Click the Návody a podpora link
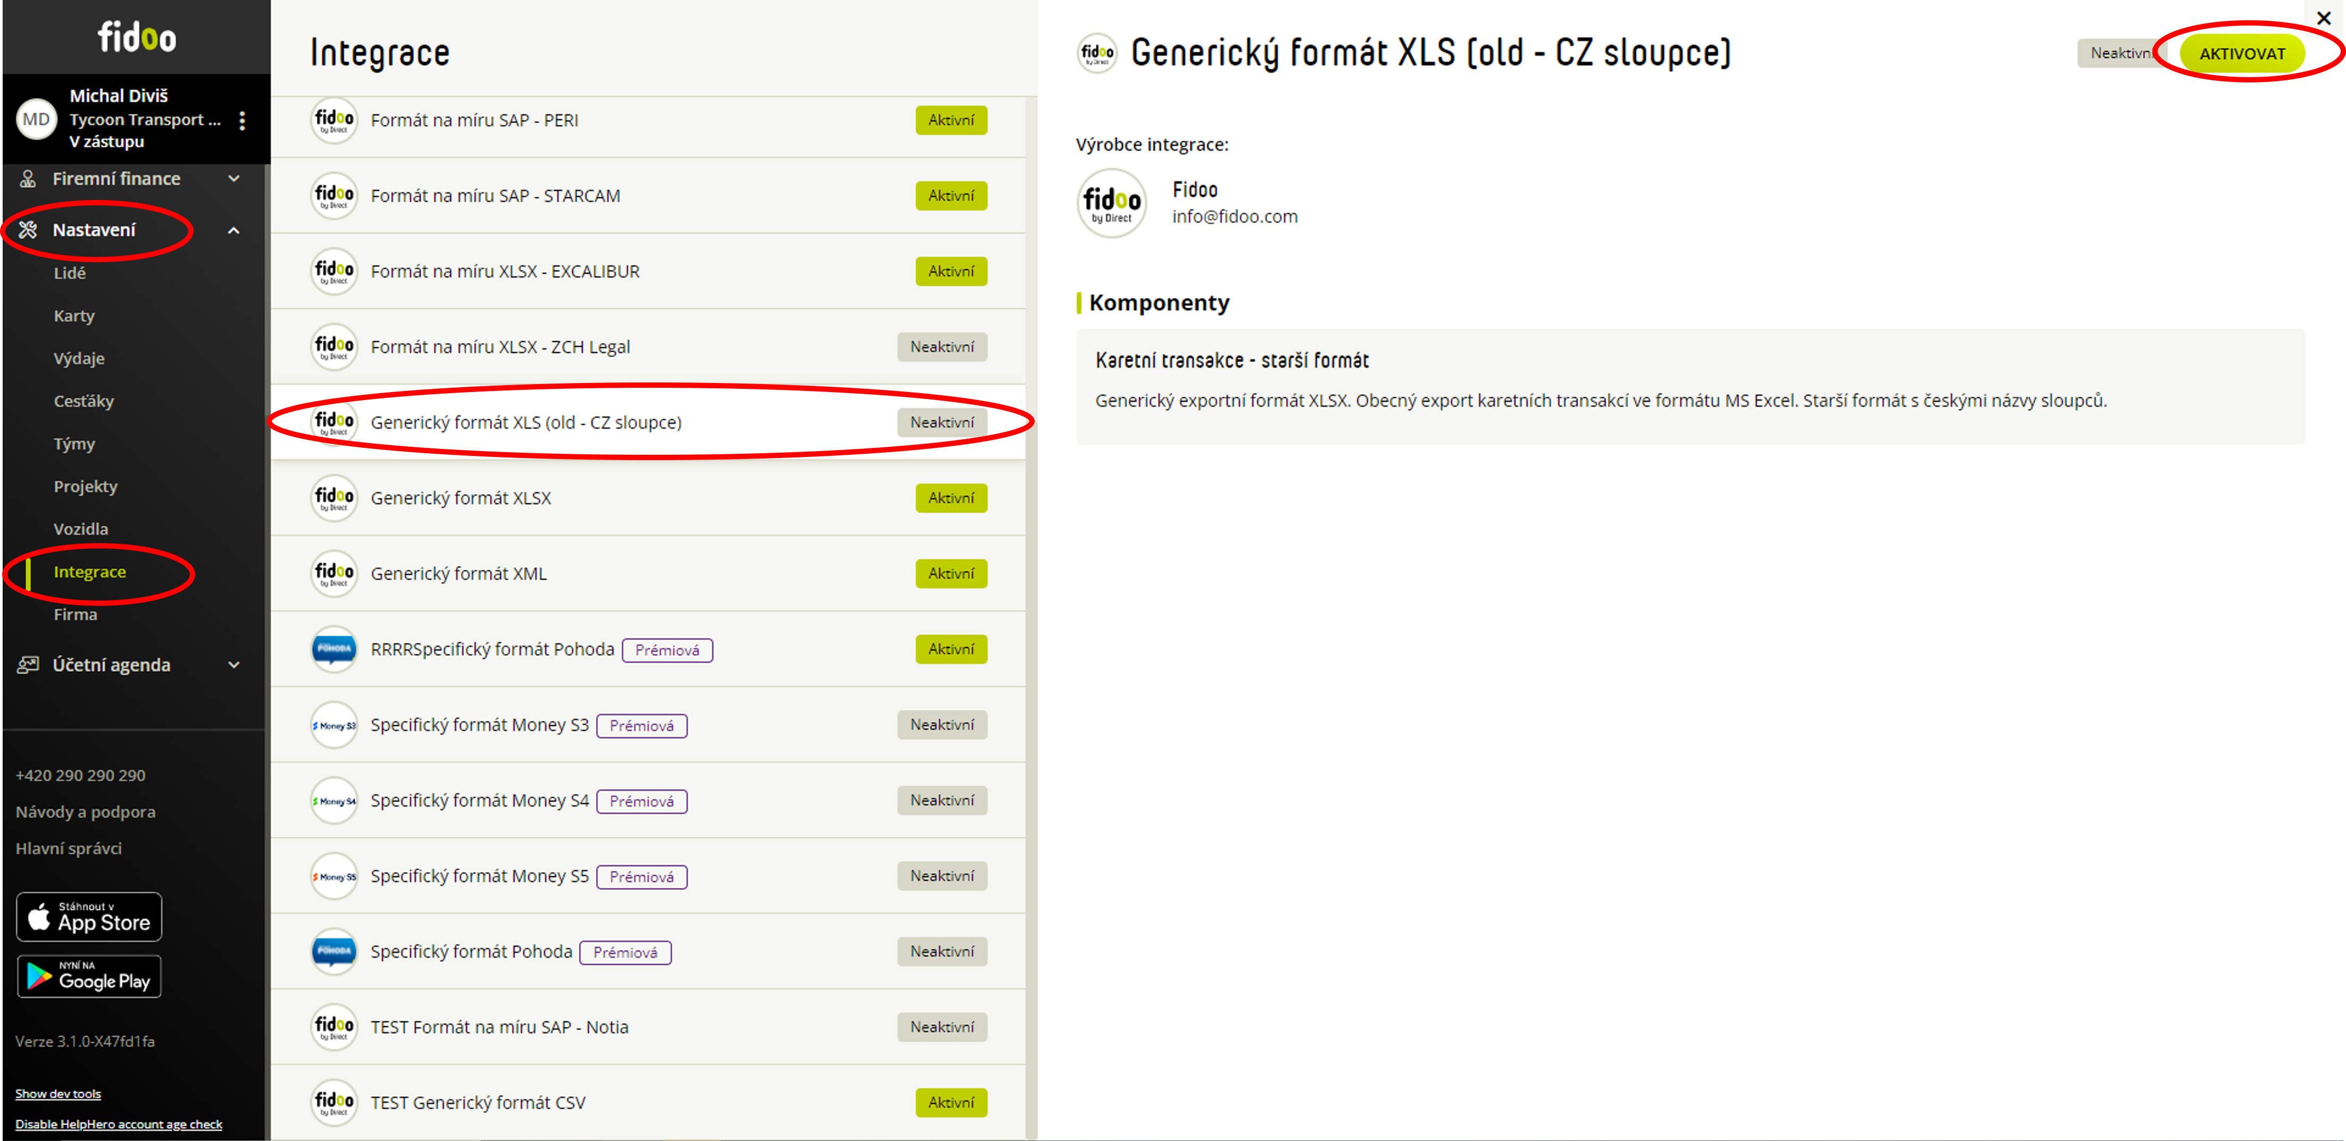2346x1141 pixels. (86, 811)
